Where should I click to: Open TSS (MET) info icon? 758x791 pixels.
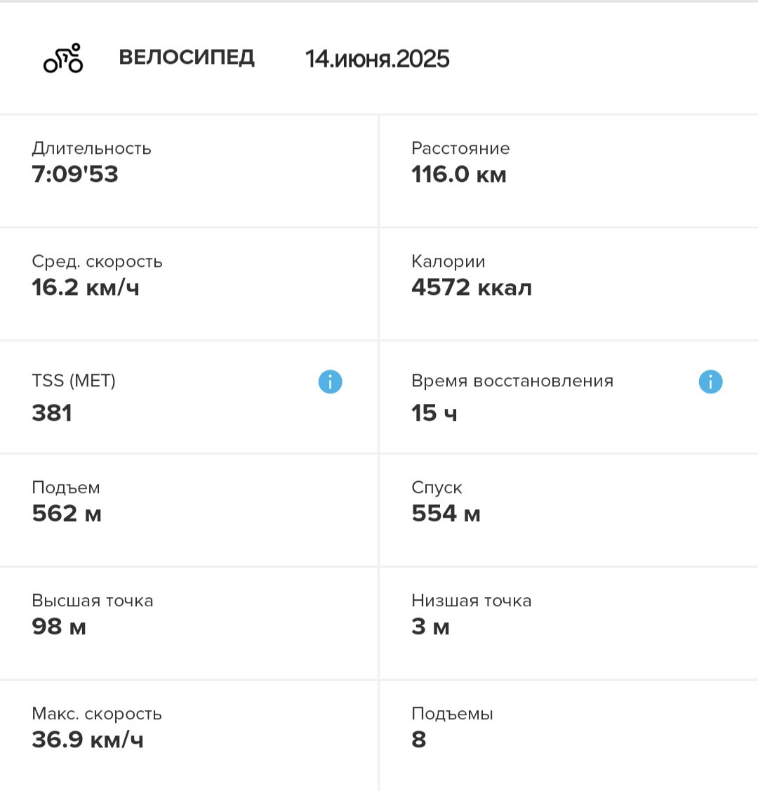tap(330, 381)
